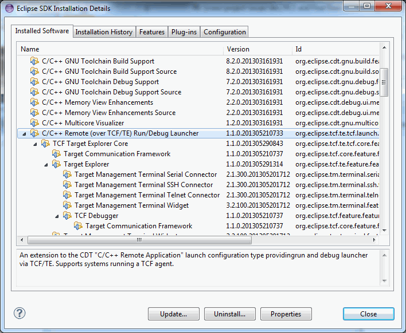Click the horizontal scrollbar thumb of the software list
Viewport: 406px width, 333px height.
pyautogui.click(x=139, y=240)
